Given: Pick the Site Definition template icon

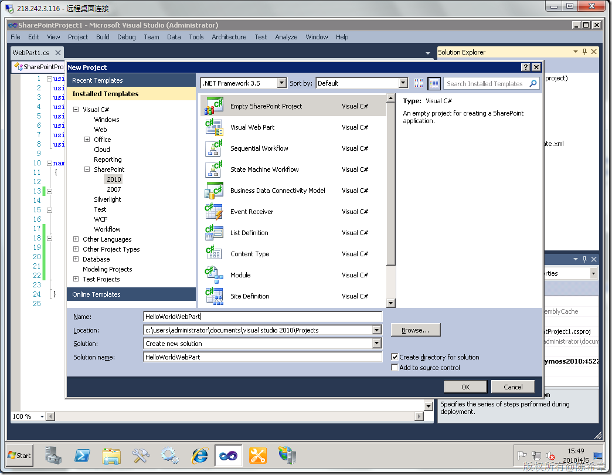Looking at the screenshot, I should (x=214, y=296).
